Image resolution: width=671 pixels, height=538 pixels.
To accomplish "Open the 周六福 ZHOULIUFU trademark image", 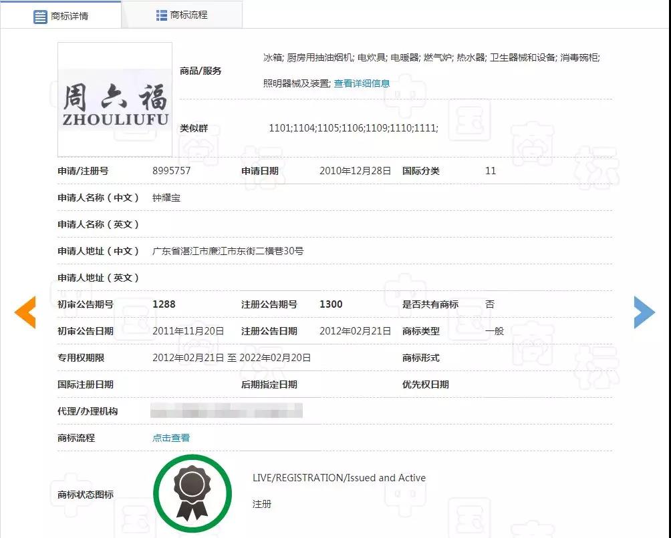I will [x=115, y=99].
